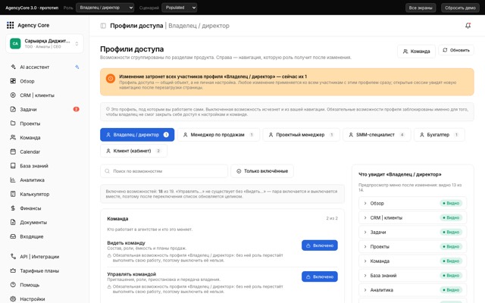Click the Финансы dollar icon
485x303 pixels.
(x=13, y=208)
